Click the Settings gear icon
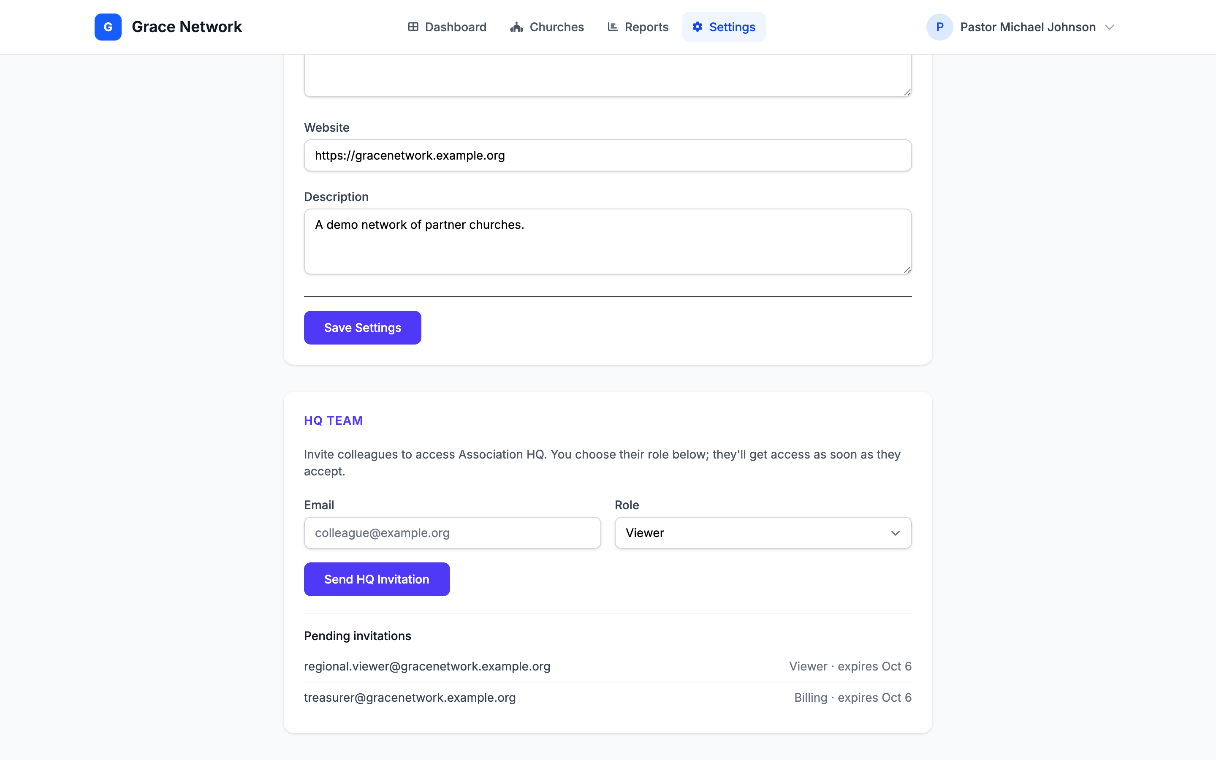 tap(698, 27)
